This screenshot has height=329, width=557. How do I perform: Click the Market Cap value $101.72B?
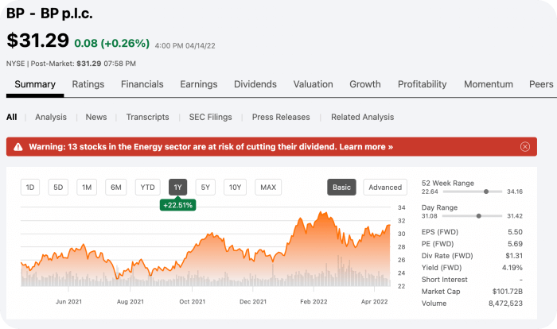508,292
